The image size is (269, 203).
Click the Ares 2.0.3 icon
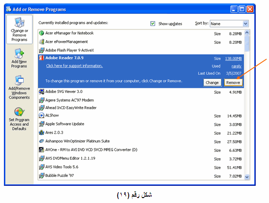coord(41,133)
